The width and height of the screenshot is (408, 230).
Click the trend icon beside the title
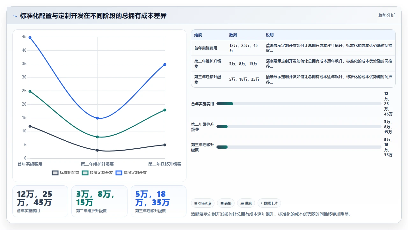point(15,16)
